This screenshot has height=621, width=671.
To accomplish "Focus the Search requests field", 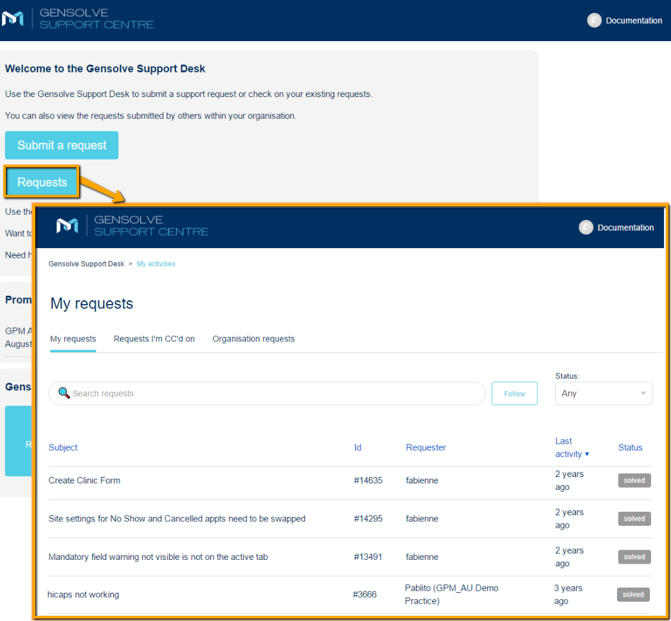I will click(267, 393).
